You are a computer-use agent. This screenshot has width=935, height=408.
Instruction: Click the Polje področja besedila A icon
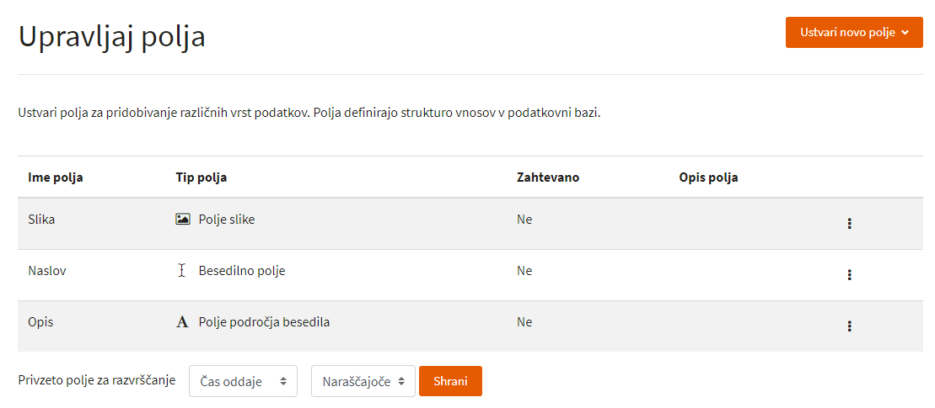coord(182,322)
